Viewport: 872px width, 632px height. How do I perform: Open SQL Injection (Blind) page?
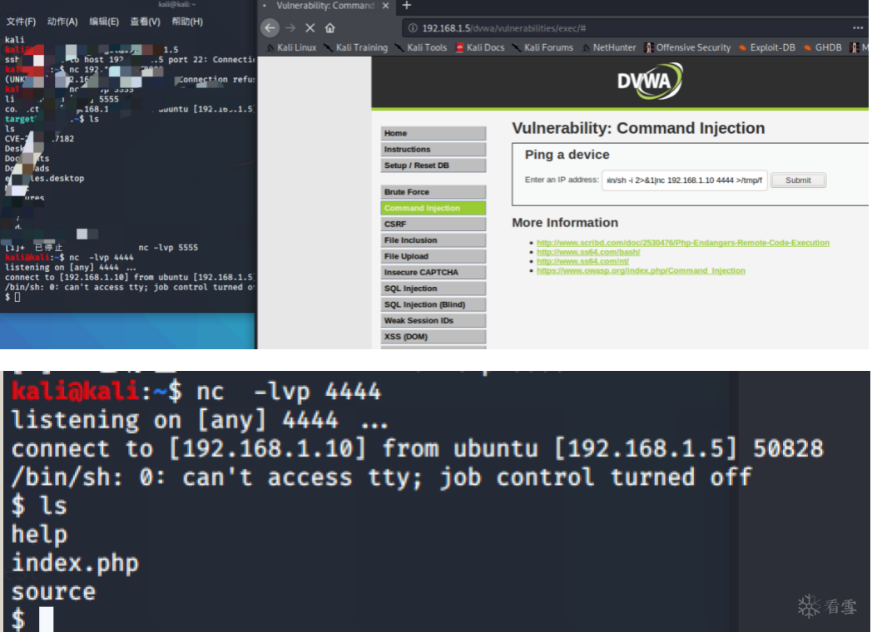[434, 304]
